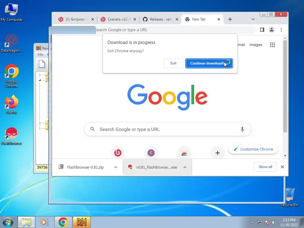Click Customize Chrome button

[253, 149]
